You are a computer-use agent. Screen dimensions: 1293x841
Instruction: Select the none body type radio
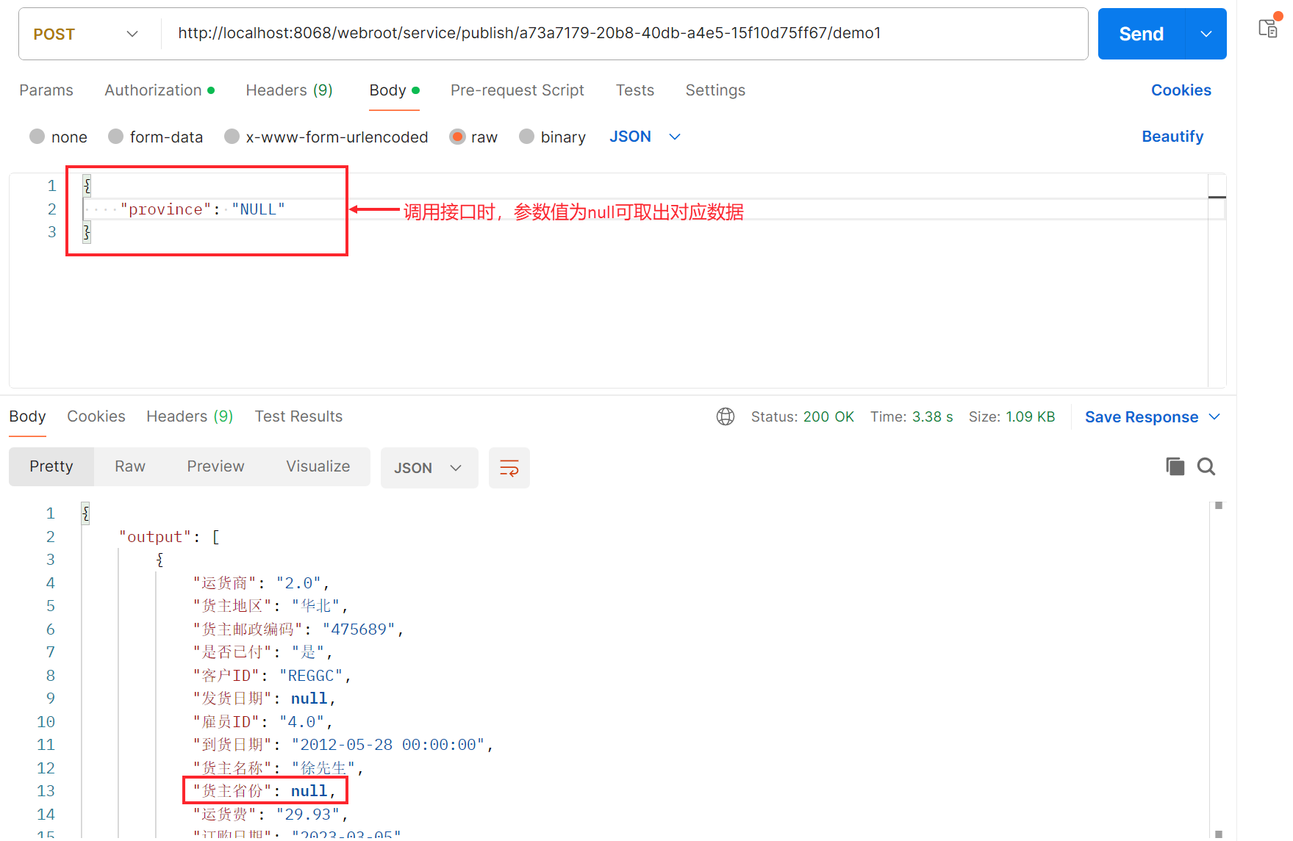point(37,137)
